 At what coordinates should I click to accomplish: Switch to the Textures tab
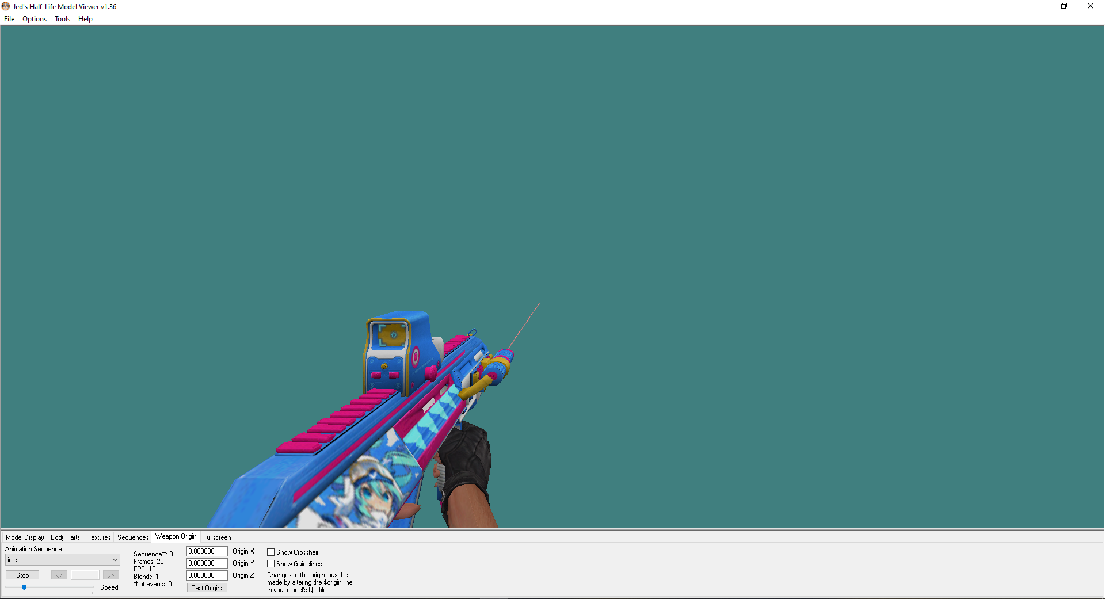point(98,537)
